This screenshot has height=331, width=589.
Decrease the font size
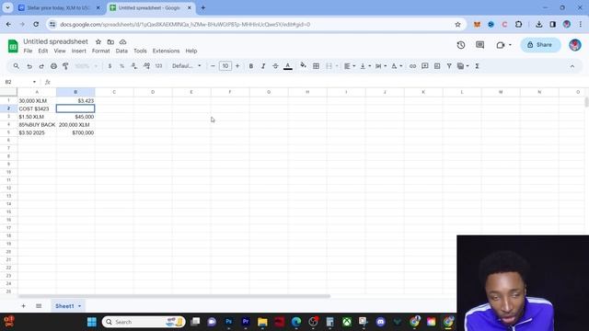pyautogui.click(x=213, y=66)
